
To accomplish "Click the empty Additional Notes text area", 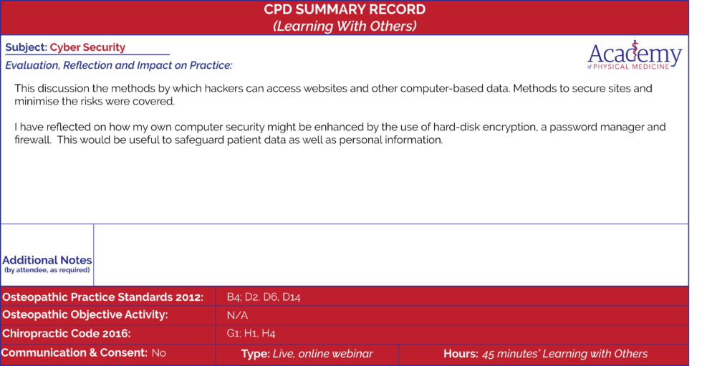I will [x=391, y=254].
